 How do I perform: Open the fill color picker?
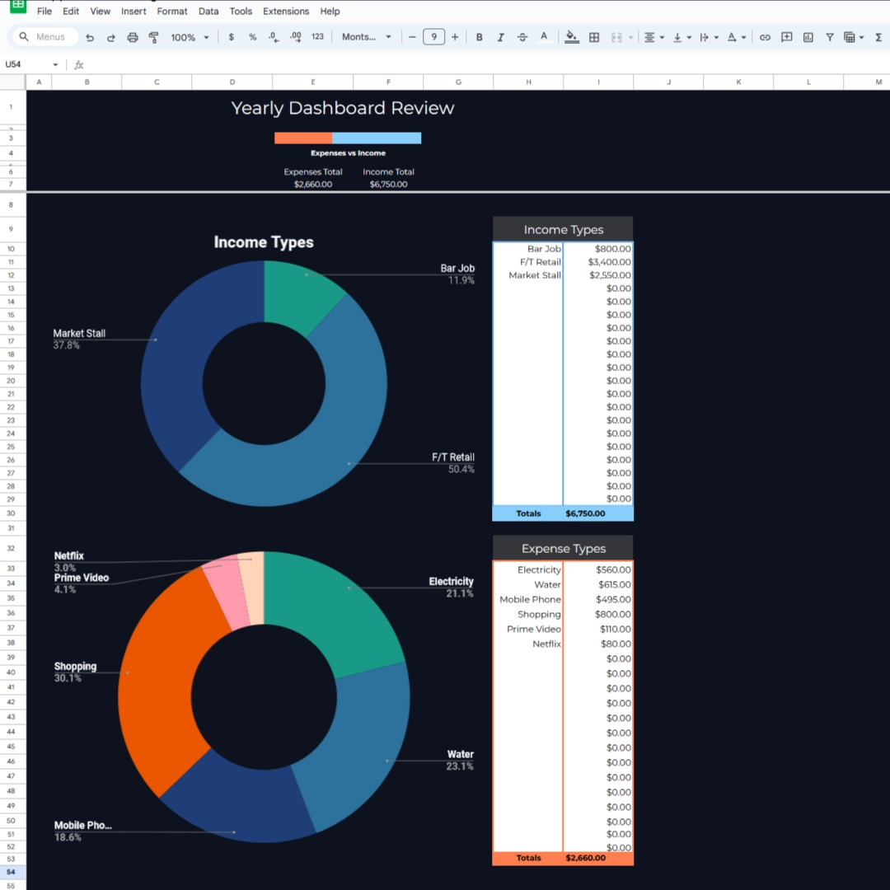(x=572, y=37)
